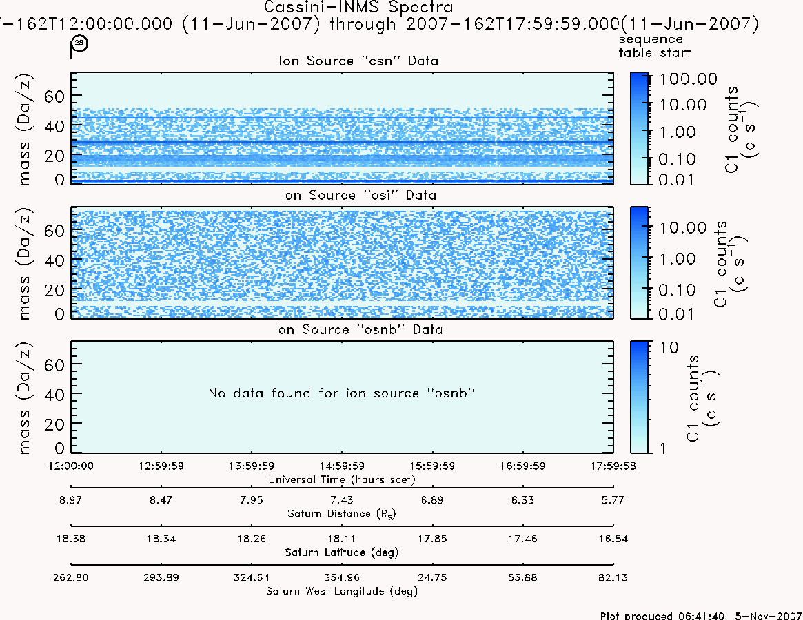Click the 12:59:59 time tick label

[x=161, y=466]
